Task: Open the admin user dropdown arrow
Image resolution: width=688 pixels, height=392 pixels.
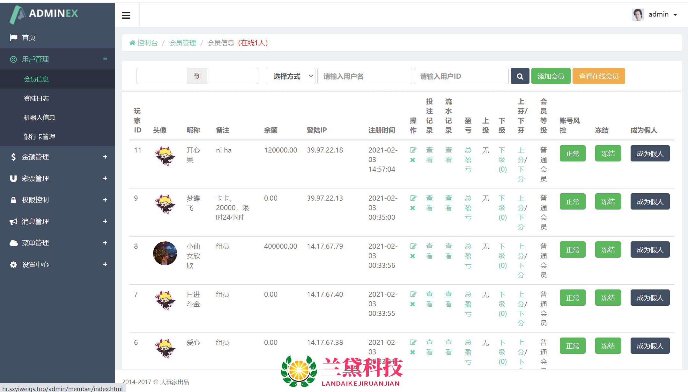Action: tap(675, 15)
